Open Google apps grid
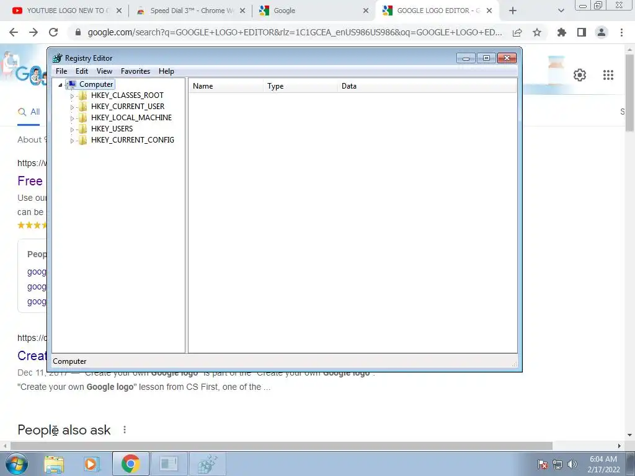635x476 pixels. pos(608,75)
